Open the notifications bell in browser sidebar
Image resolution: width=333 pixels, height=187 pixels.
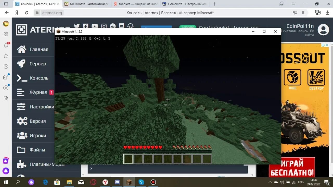[6, 45]
